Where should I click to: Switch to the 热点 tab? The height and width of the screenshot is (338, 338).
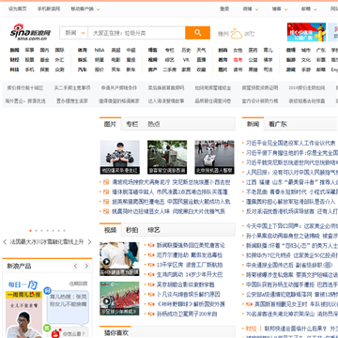(x=154, y=124)
